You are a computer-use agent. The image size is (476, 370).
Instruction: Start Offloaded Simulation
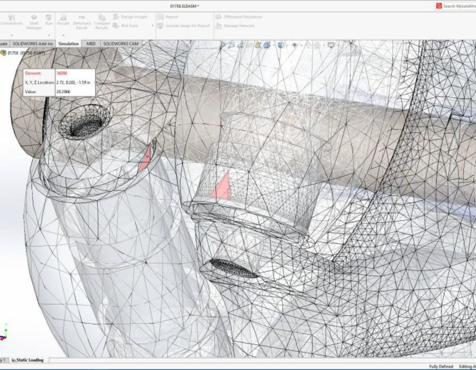tap(239, 17)
